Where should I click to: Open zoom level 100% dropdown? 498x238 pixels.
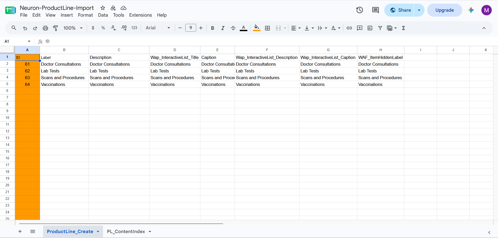coord(73,28)
